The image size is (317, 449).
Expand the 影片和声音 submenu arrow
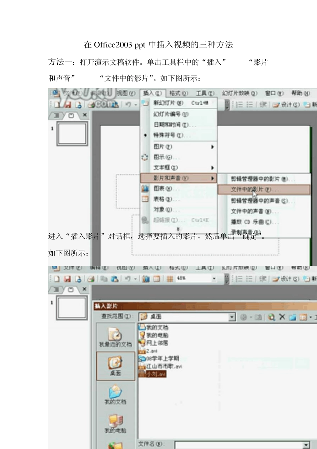[212, 178]
